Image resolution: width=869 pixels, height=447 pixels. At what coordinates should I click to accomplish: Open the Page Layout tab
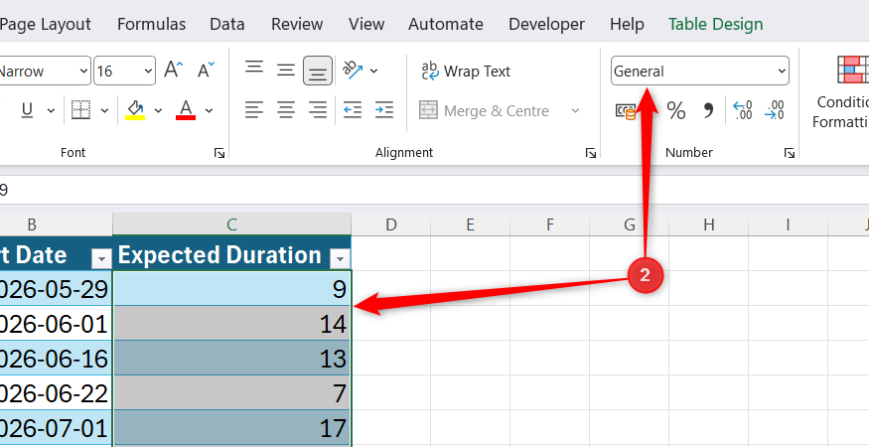tap(46, 25)
